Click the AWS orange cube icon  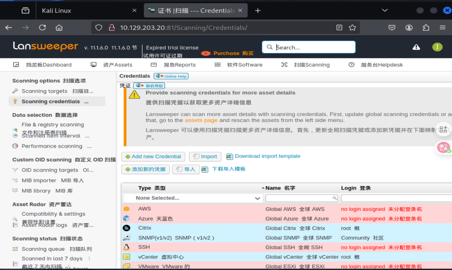point(127,209)
